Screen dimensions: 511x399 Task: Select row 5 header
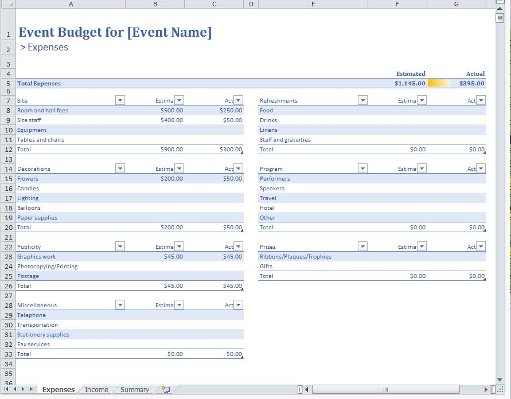point(8,83)
